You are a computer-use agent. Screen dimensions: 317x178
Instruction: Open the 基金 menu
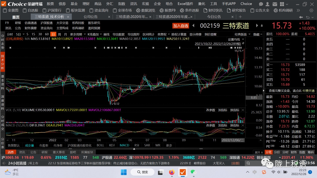pyautogui.click(x=74, y=4)
